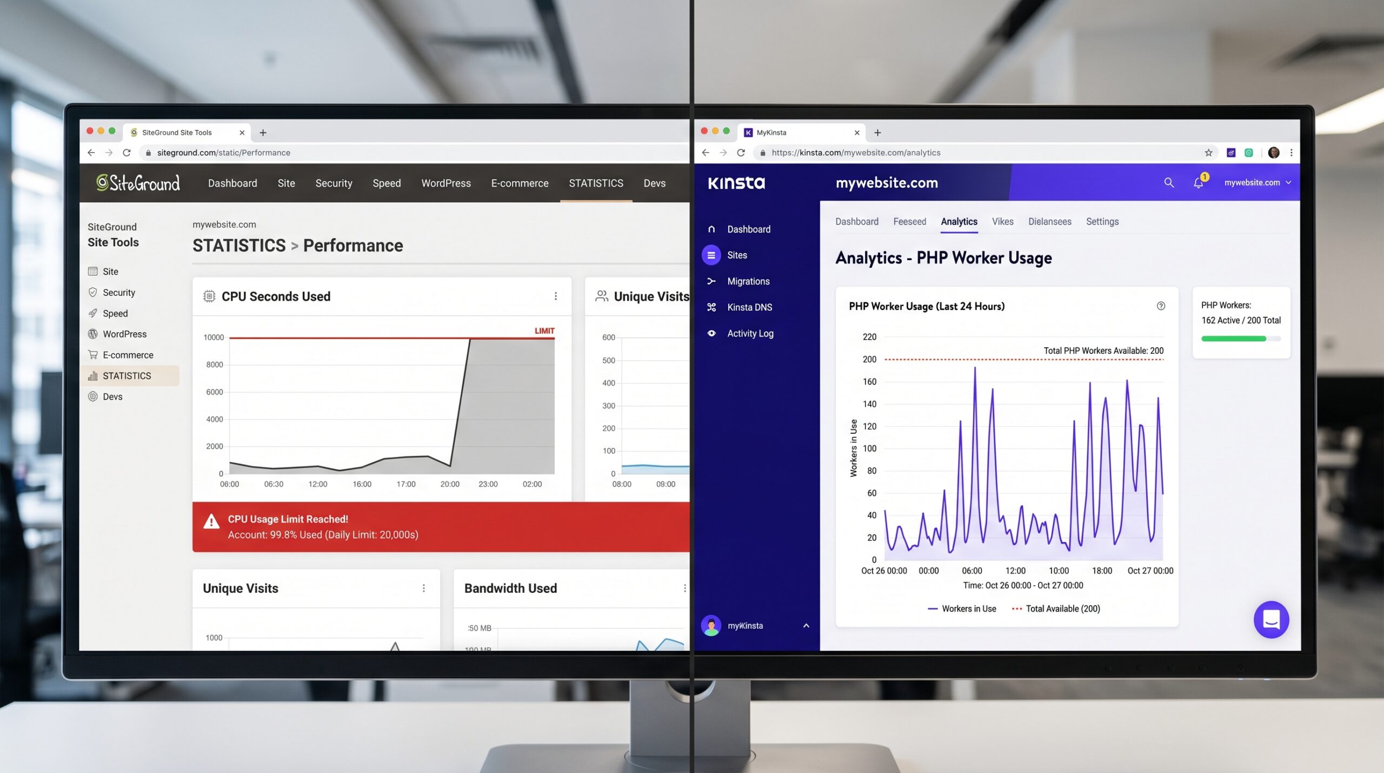Viewport: 1384px width, 773px height.
Task: Click the STATISTICS breadcrumb heading
Action: coord(239,246)
